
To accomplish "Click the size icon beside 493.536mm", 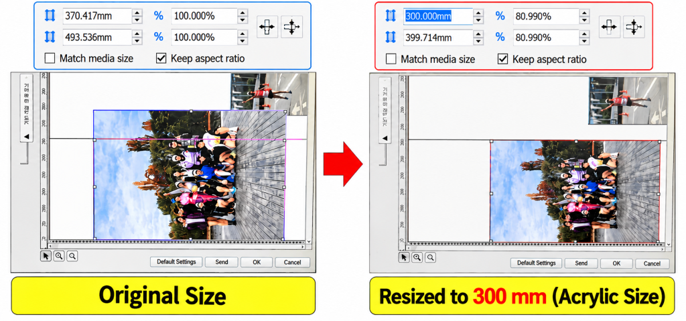I will click(50, 38).
